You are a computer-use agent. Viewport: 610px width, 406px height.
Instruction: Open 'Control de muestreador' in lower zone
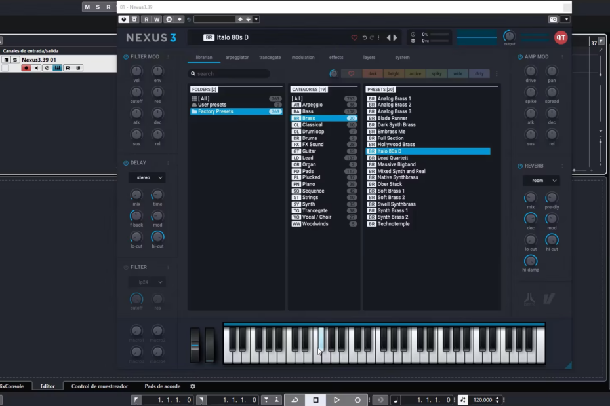[x=100, y=386]
